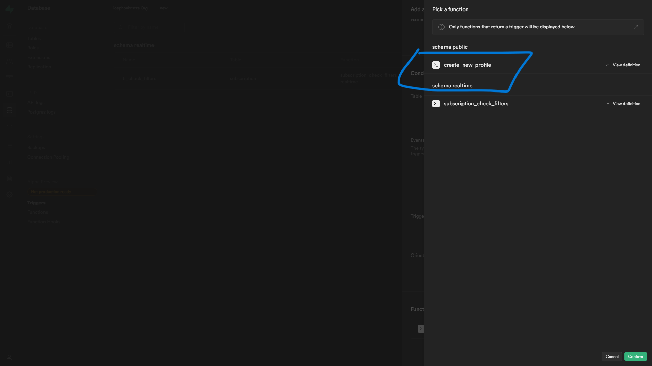Viewport: 652px width, 366px height.
Task: Select the create_new_profile function
Action: coord(467,65)
